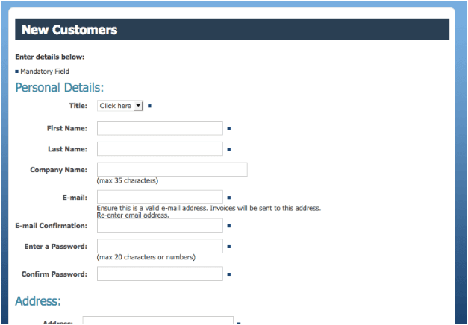Image resolution: width=468 pixels, height=325 pixels.
Task: Click mandatory marker beside Title dropdown
Action: pos(150,107)
